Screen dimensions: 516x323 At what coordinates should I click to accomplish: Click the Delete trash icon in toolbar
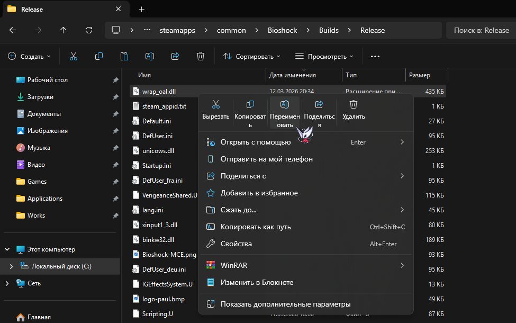[201, 56]
